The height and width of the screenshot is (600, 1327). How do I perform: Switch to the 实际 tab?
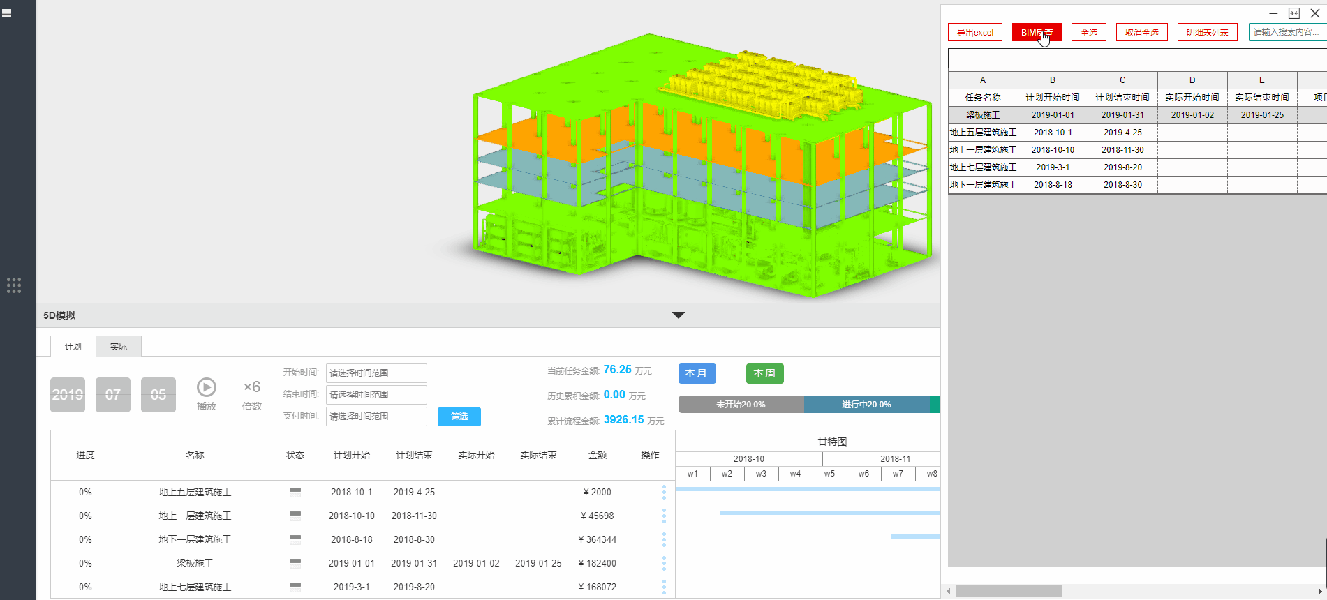click(119, 347)
